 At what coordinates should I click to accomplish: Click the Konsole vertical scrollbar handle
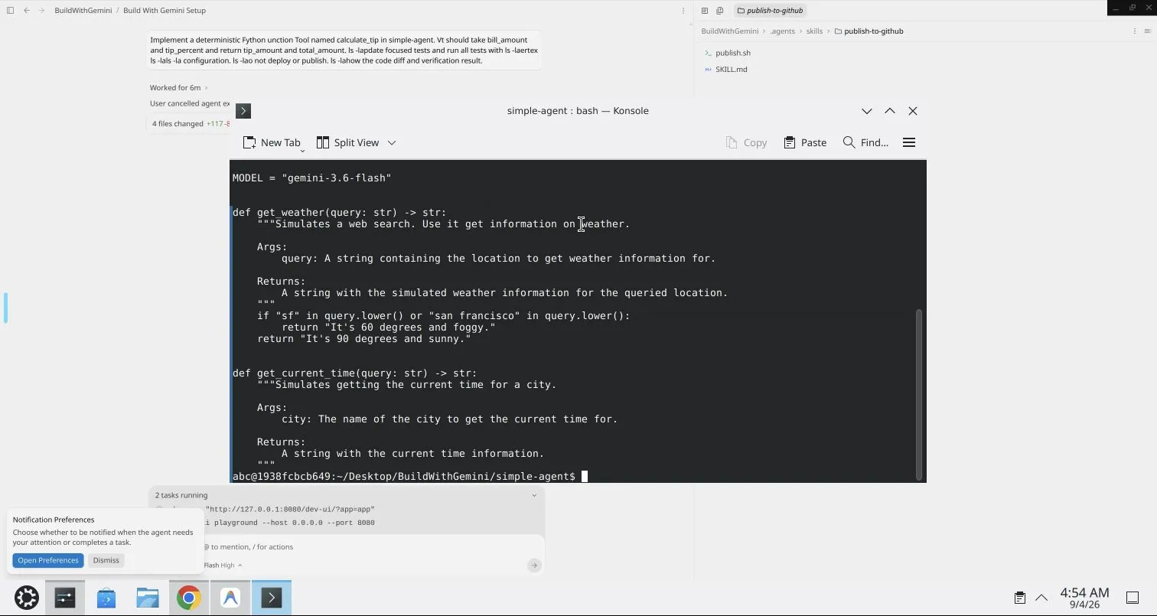(x=919, y=393)
